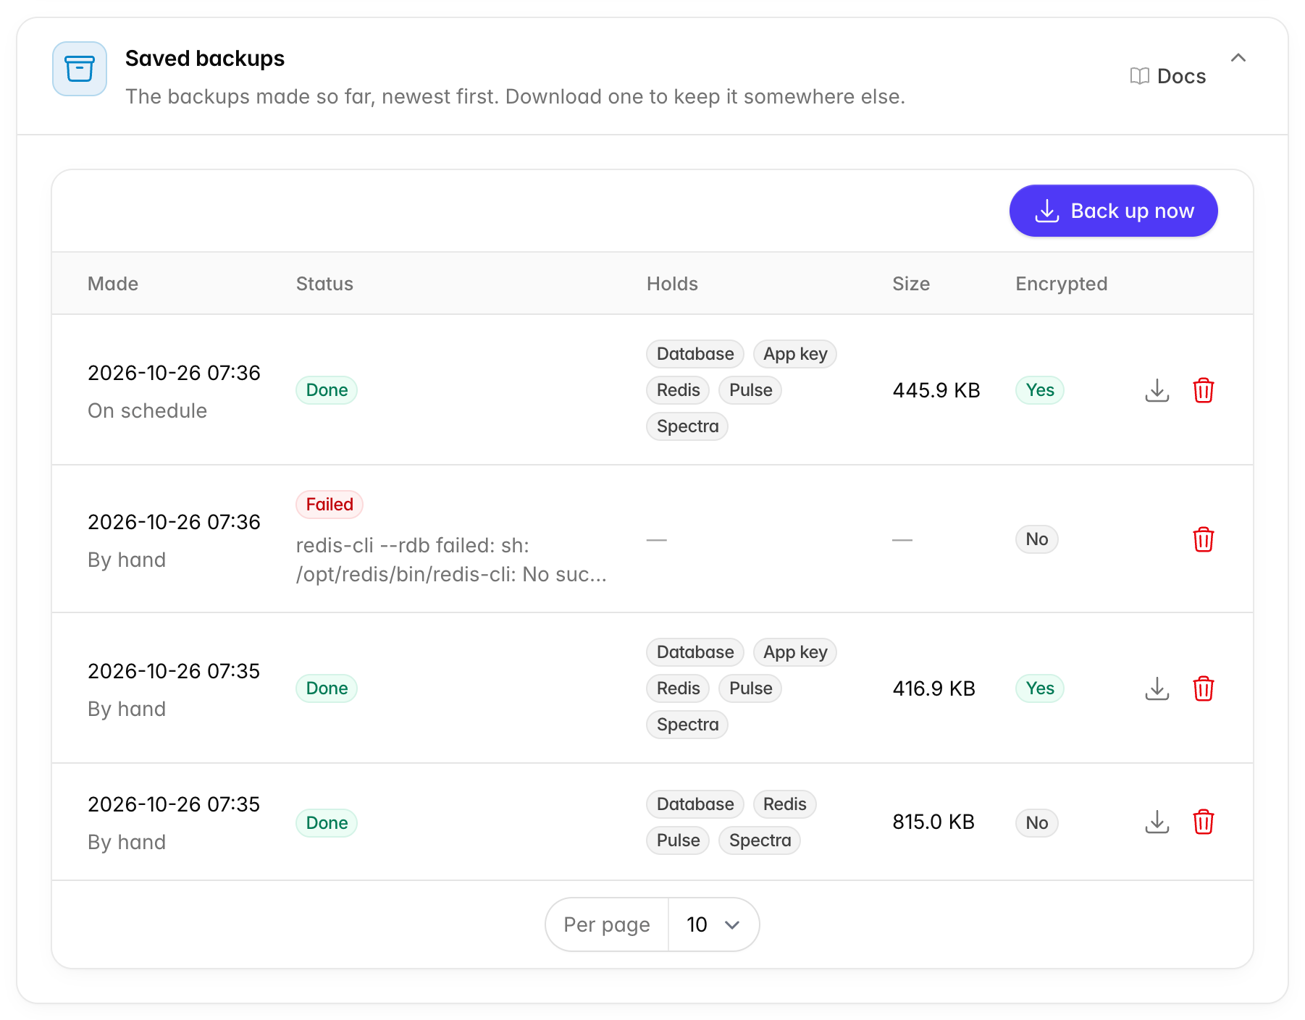Screen dimensions: 1305x1020
Task: Click the No badge in the failed row
Action: click(1037, 539)
